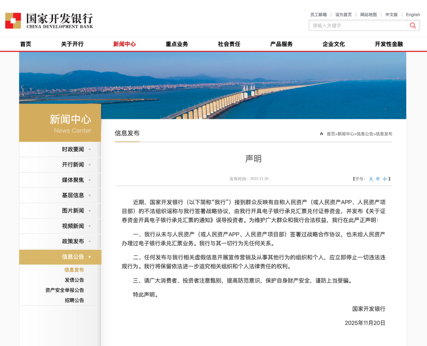Switch to the 产品服务 menu item
The width and height of the screenshot is (427, 346).
pos(281,44)
